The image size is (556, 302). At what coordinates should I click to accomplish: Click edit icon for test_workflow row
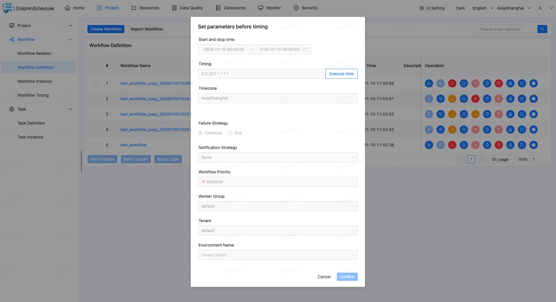(429, 145)
